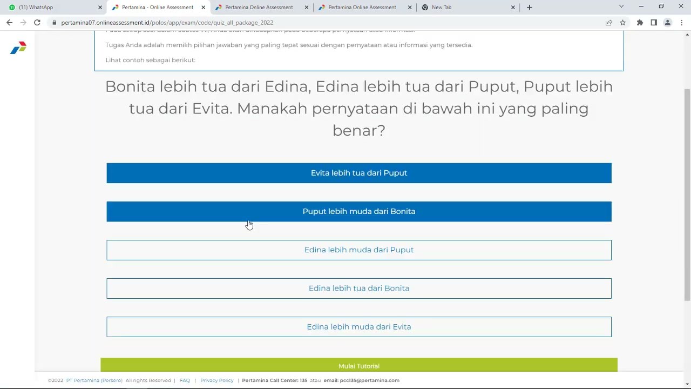Close the WhatsApp tab
The image size is (691, 389).
(x=100, y=8)
